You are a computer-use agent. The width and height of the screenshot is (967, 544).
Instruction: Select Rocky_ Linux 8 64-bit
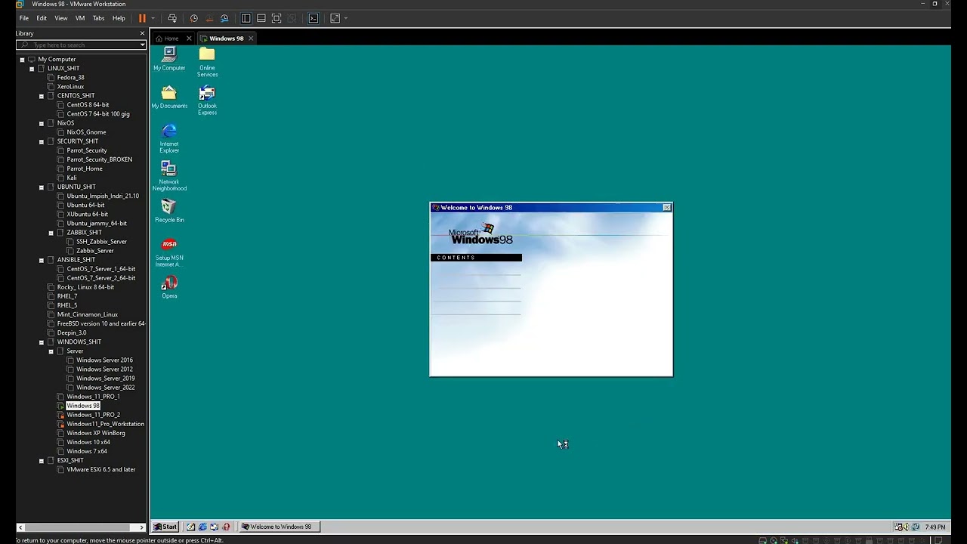pyautogui.click(x=85, y=287)
